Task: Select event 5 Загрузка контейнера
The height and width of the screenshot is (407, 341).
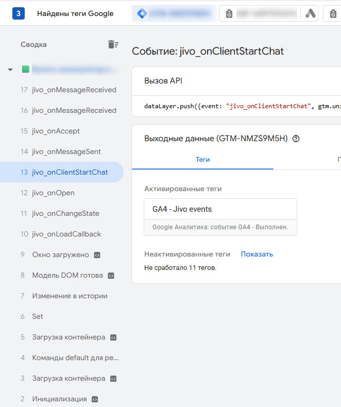Action: click(62, 337)
